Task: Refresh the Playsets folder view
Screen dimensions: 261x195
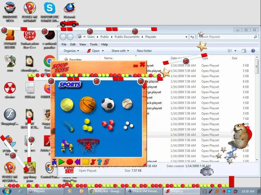Action: [x=192, y=37]
